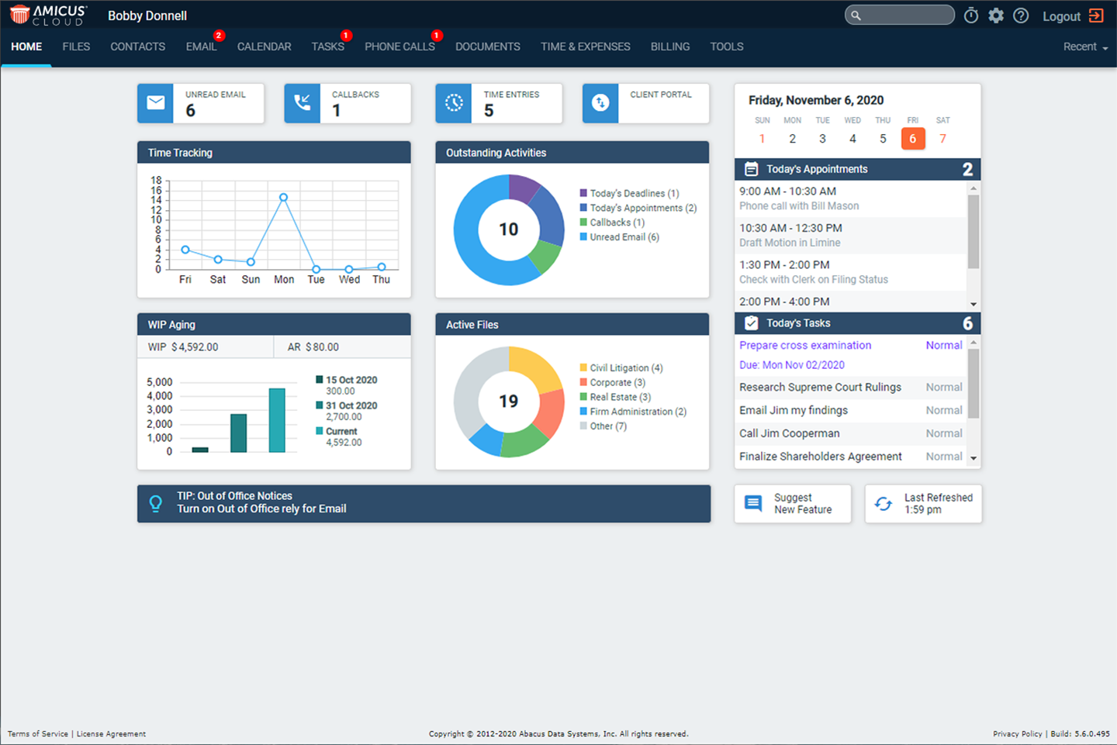The width and height of the screenshot is (1117, 745).
Task: Click the Last Refreshed refresh icon
Action: coord(884,504)
